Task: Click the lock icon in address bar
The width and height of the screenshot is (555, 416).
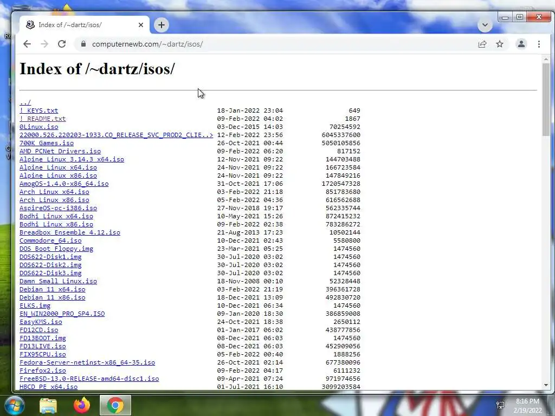Action: 83,44
